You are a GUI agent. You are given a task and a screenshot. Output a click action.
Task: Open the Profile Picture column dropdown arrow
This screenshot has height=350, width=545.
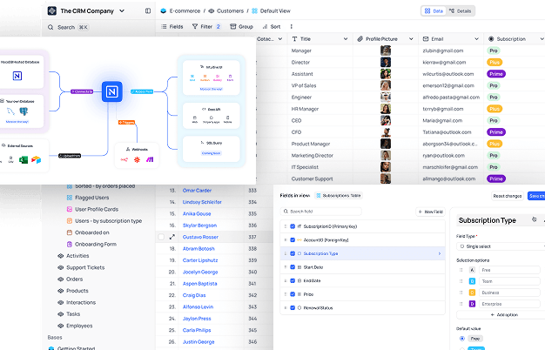[411, 39]
